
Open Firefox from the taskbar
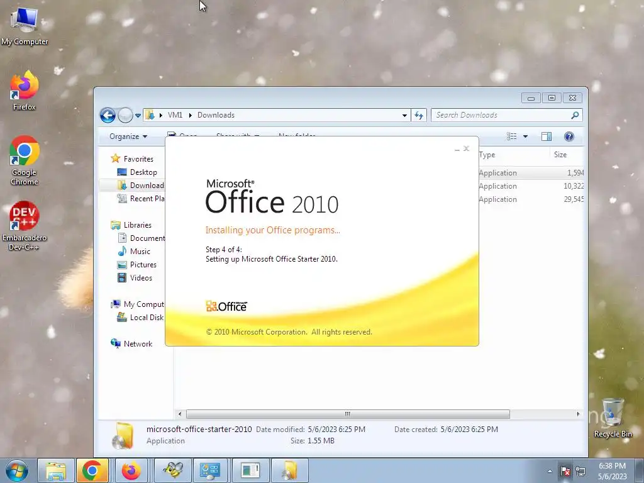click(x=131, y=470)
